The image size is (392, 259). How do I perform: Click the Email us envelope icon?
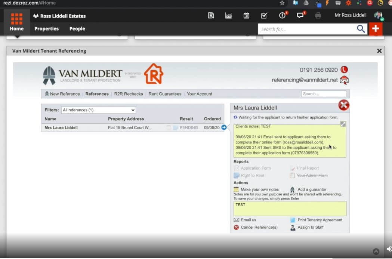pyautogui.click(x=236, y=220)
